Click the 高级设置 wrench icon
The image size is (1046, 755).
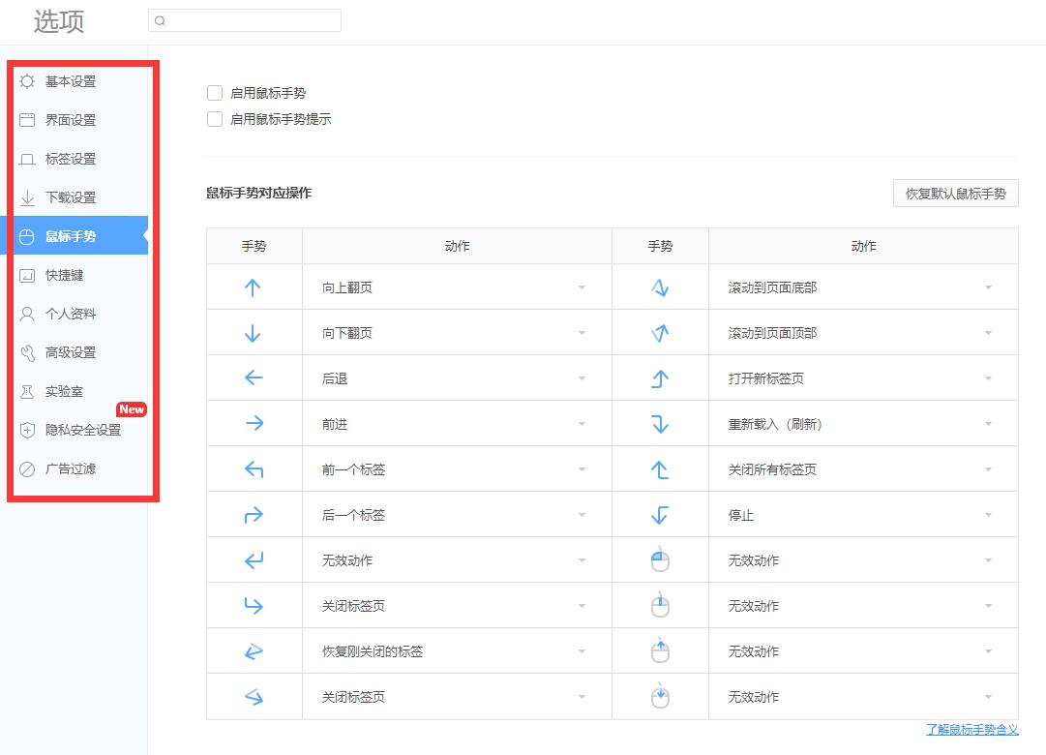click(x=28, y=352)
